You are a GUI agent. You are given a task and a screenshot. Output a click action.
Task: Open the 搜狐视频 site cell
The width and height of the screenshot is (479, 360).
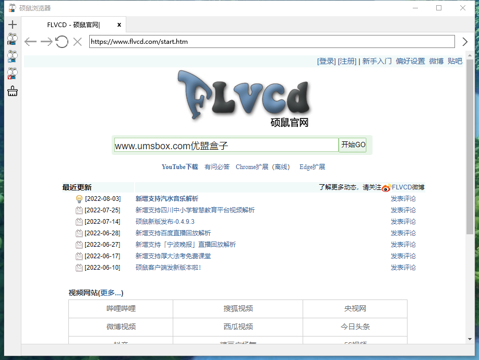[238, 309]
